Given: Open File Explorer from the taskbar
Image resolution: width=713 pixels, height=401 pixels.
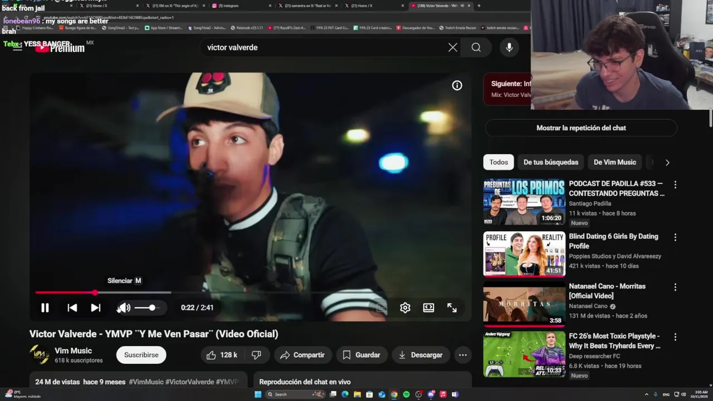Looking at the screenshot, I should point(357,394).
